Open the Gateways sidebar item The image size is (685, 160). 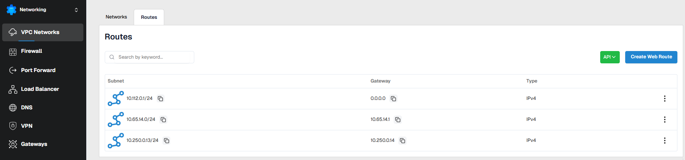[34, 144]
